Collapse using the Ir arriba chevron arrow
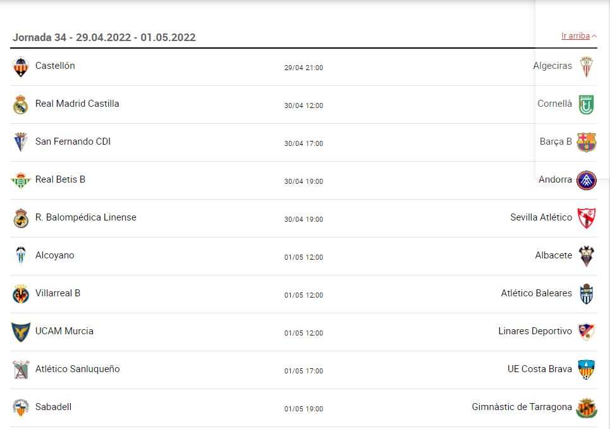The height and width of the screenshot is (429, 610). pos(594,36)
